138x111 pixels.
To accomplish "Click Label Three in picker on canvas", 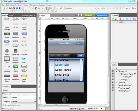I will point(63,70).
